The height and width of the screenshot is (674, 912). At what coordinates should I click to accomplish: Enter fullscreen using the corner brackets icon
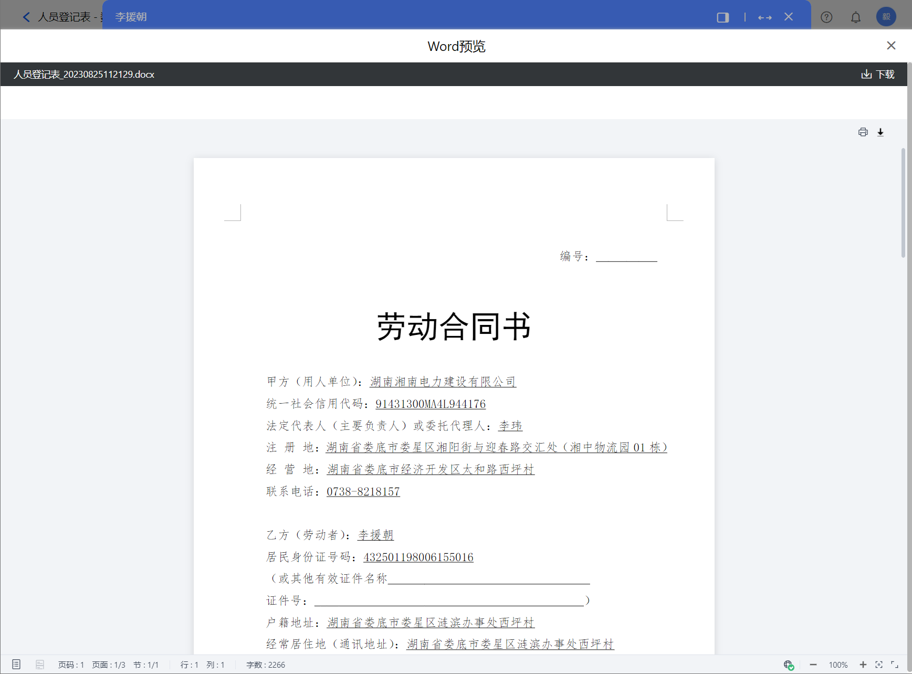pyautogui.click(x=895, y=665)
